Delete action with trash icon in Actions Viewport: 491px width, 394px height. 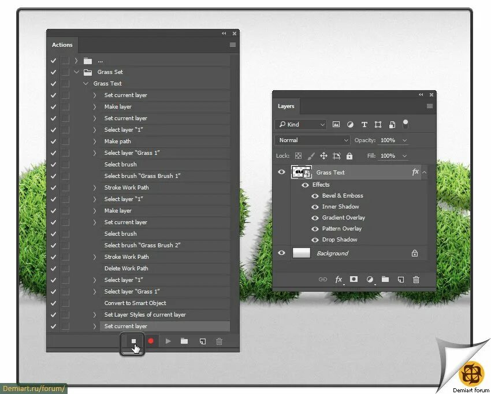pyautogui.click(x=219, y=341)
